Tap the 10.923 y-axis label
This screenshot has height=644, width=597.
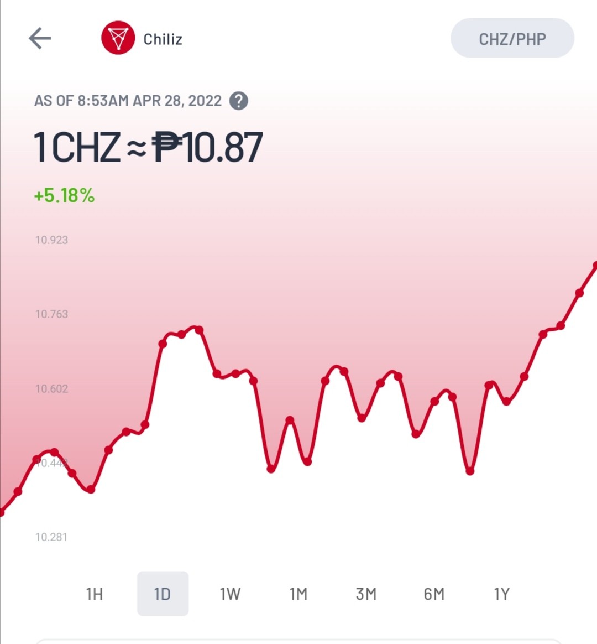[x=52, y=240]
